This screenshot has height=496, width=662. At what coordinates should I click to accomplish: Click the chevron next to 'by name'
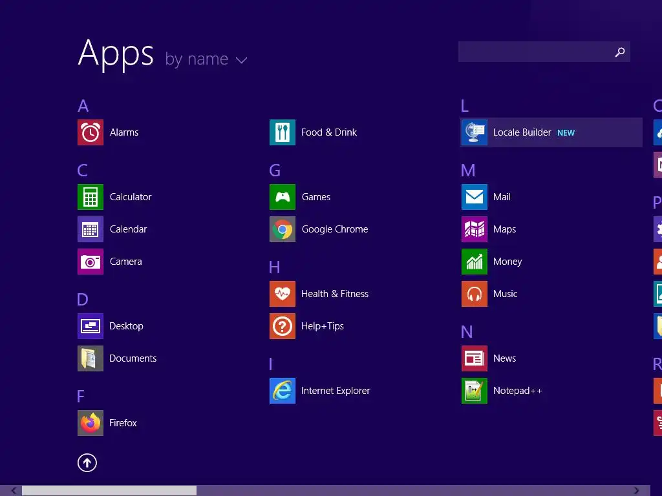(x=241, y=60)
